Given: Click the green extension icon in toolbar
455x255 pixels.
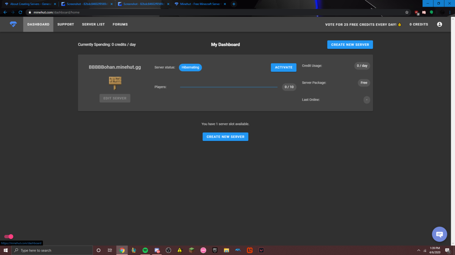Looking at the screenshot, I should tap(431, 12).
